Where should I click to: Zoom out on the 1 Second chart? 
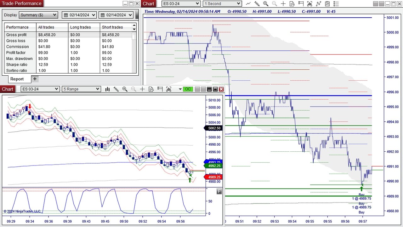click(275, 4)
